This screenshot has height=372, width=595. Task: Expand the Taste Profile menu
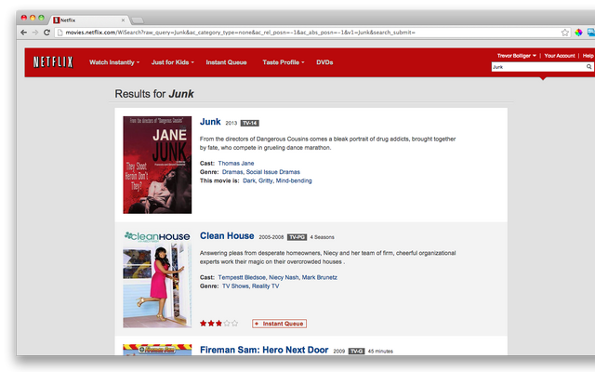(x=284, y=62)
